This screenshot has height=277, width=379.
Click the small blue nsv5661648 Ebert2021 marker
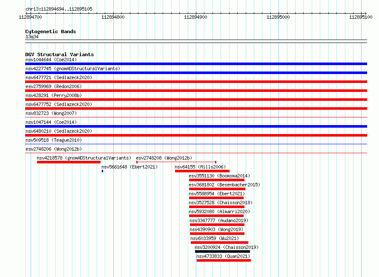(103, 171)
